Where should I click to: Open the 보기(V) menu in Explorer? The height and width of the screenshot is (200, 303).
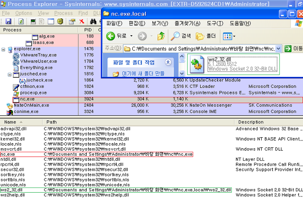coord(160,23)
